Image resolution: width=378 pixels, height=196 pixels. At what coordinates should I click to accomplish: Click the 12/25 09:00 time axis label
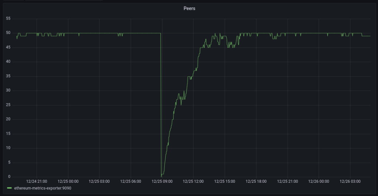[162, 182]
